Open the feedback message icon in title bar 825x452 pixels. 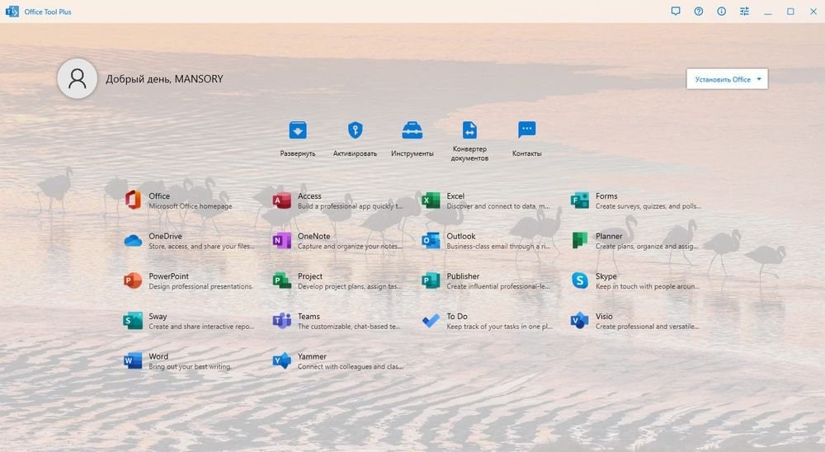point(676,11)
